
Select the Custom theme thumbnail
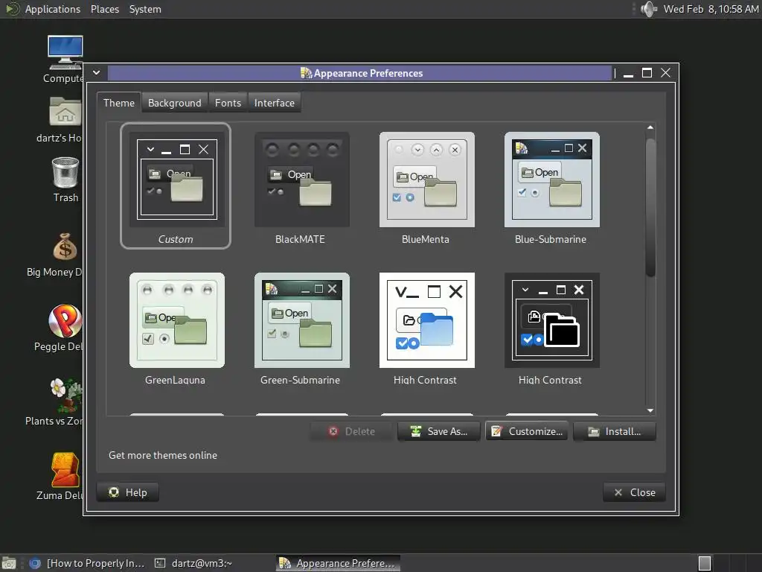click(176, 179)
